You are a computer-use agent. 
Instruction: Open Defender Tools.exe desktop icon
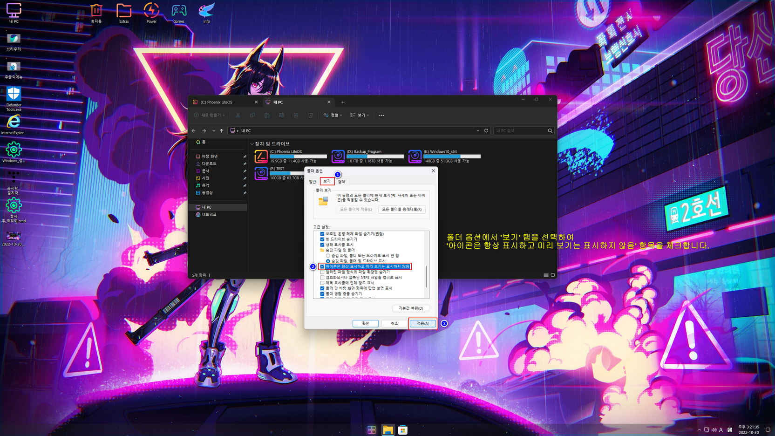[x=14, y=99]
